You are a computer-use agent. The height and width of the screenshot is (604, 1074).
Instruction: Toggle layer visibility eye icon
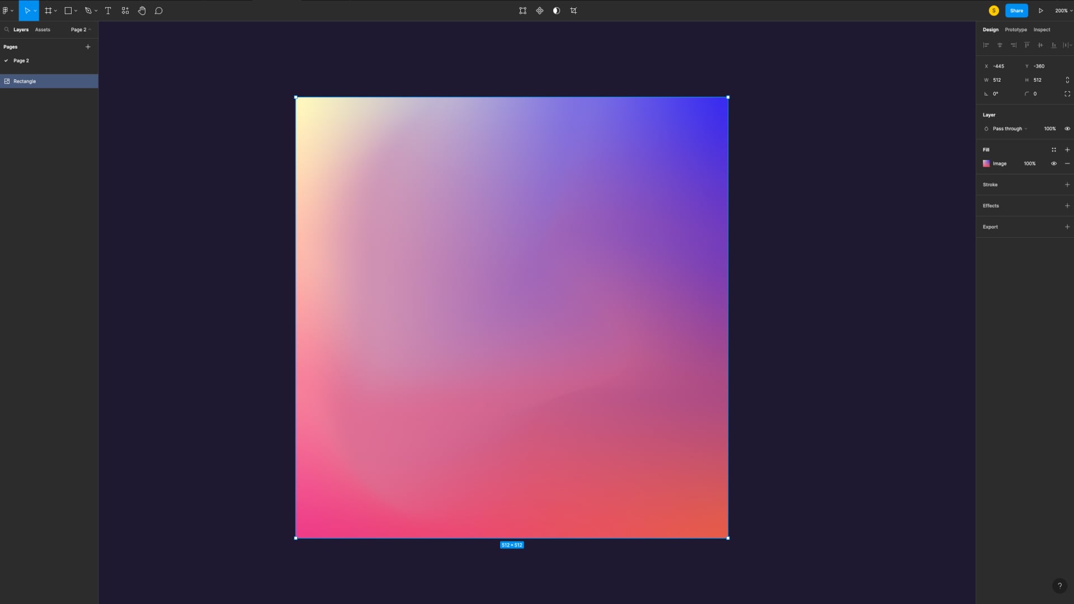1067,129
